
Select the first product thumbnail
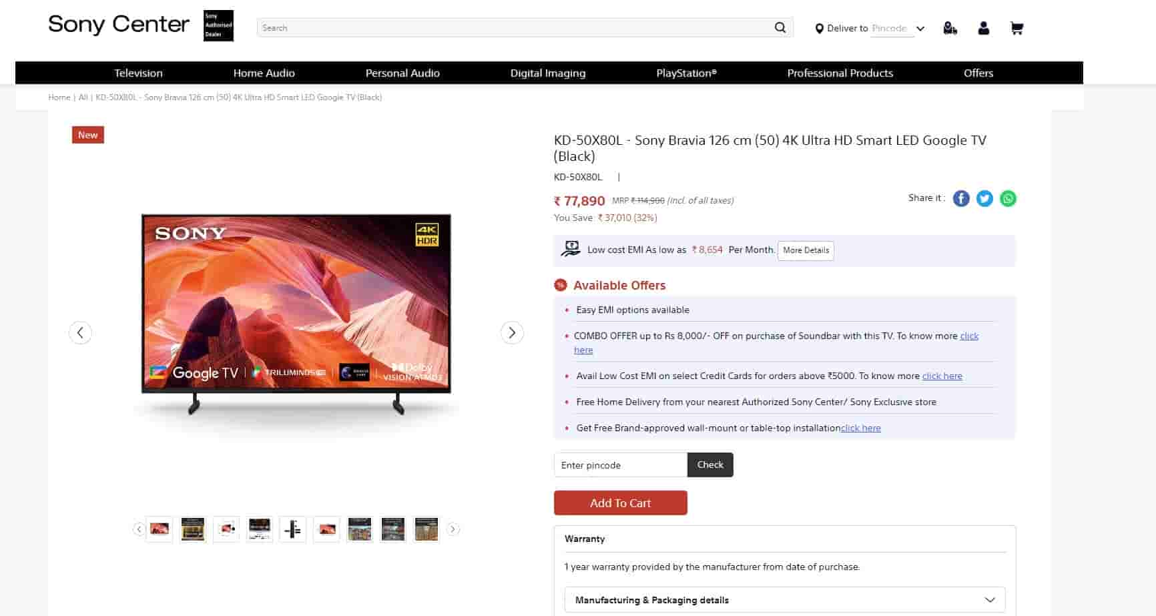tap(160, 529)
